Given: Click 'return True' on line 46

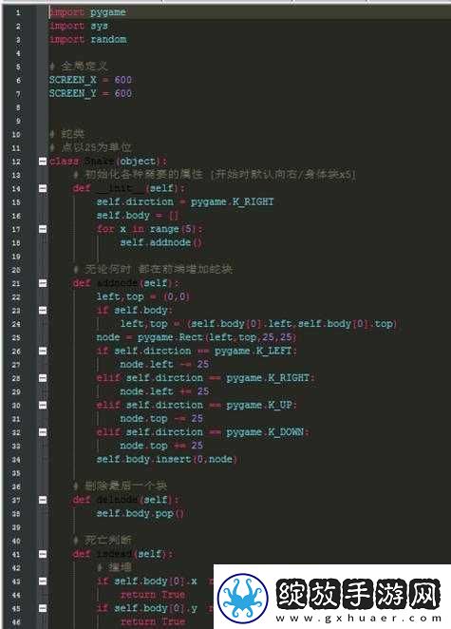Looking at the screenshot, I should coord(153,621).
